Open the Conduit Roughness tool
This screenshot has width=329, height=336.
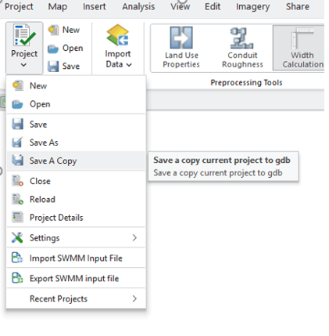[242, 48]
